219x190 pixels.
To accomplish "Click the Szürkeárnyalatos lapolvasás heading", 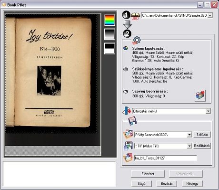I will pos(158,69).
